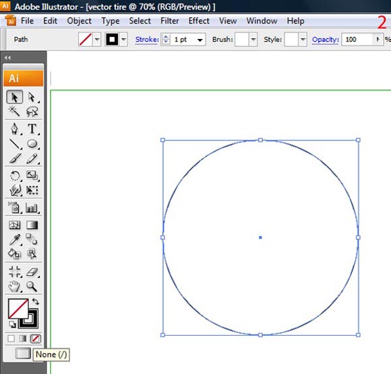391x374 pixels.
Task: Select the Rotate tool
Action: click(x=14, y=176)
